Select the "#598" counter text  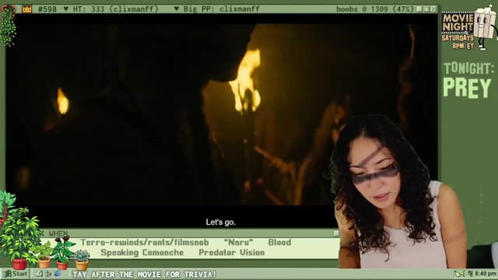point(47,9)
